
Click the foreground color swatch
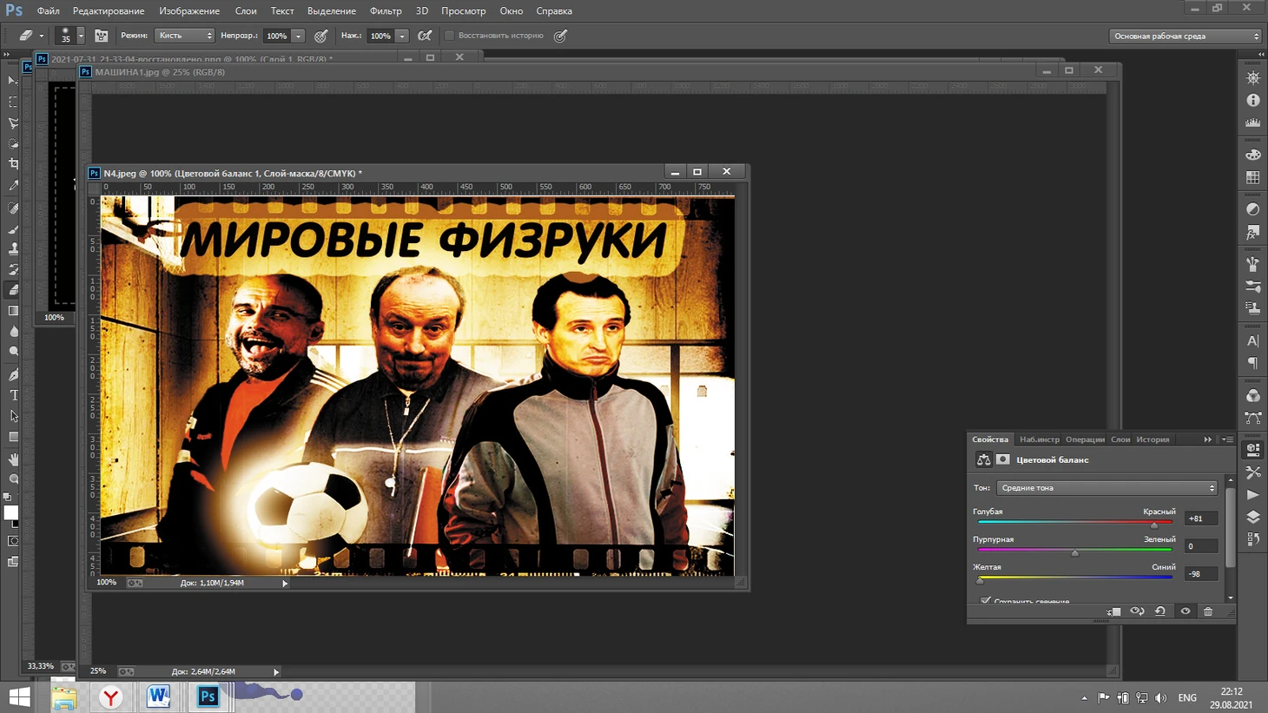coord(10,512)
